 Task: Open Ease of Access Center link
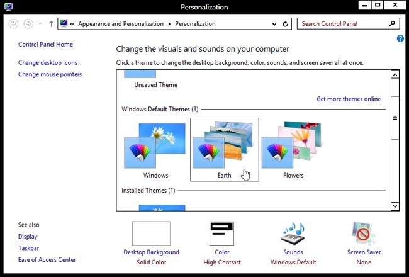click(x=47, y=260)
